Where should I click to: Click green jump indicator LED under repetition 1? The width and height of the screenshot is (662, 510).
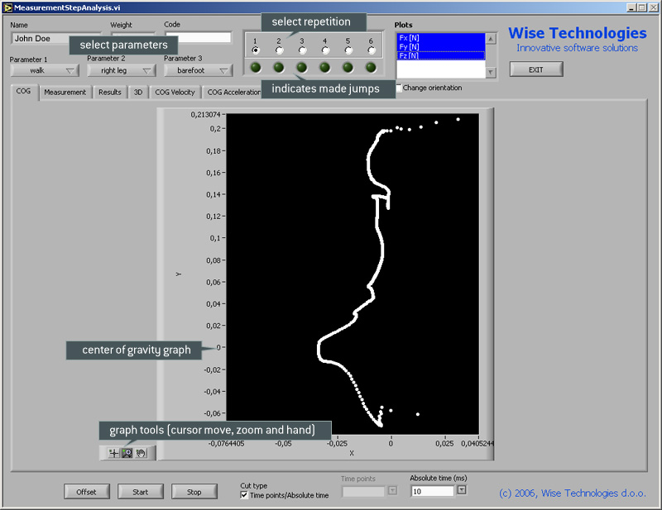coord(256,68)
